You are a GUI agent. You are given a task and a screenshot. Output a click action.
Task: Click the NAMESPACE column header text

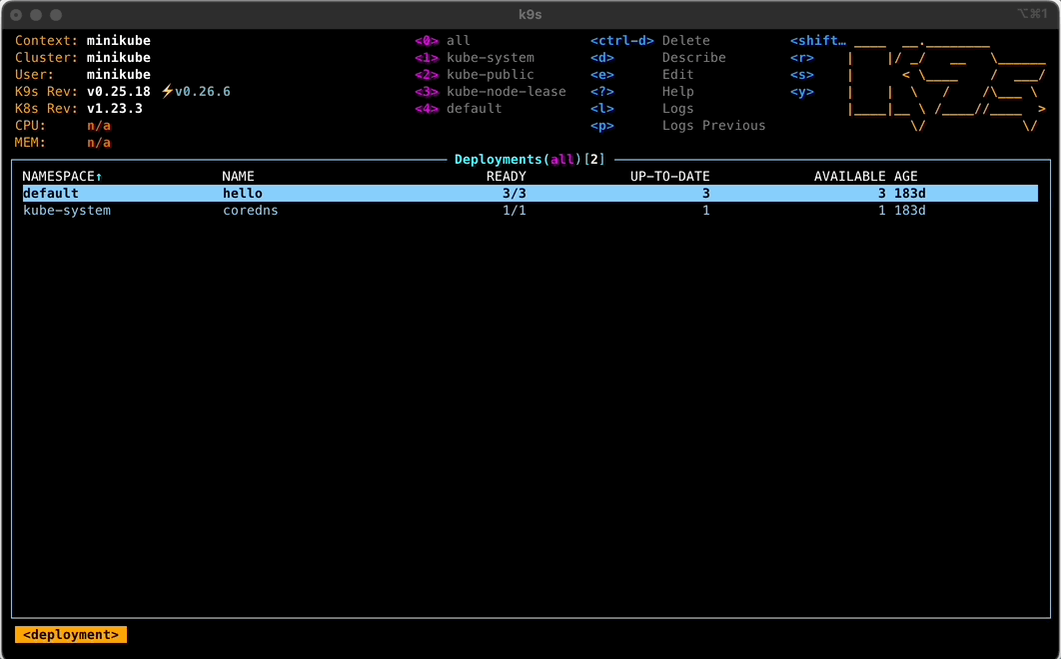(58, 177)
